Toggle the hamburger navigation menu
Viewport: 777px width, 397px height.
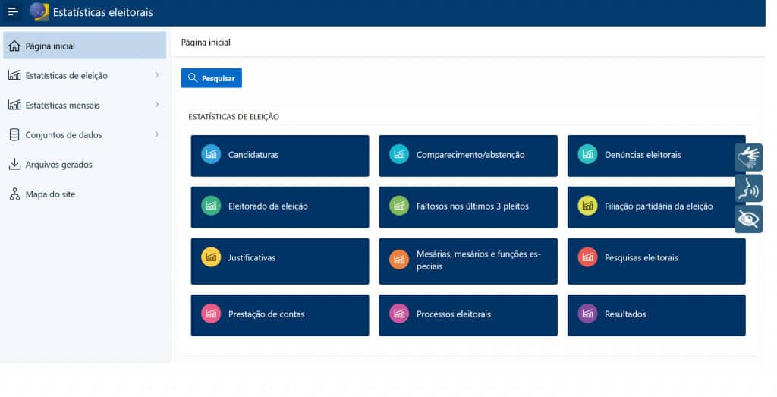[13, 12]
